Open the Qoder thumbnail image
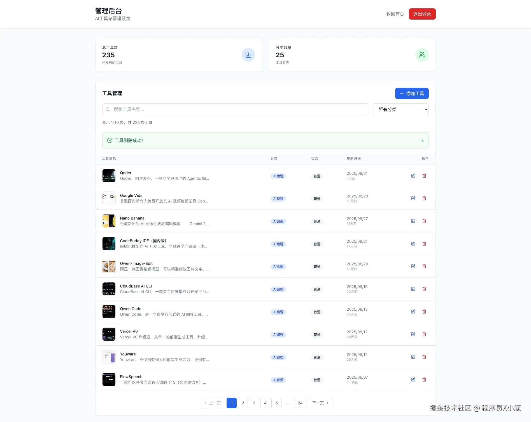This screenshot has height=422, width=531. click(109, 176)
